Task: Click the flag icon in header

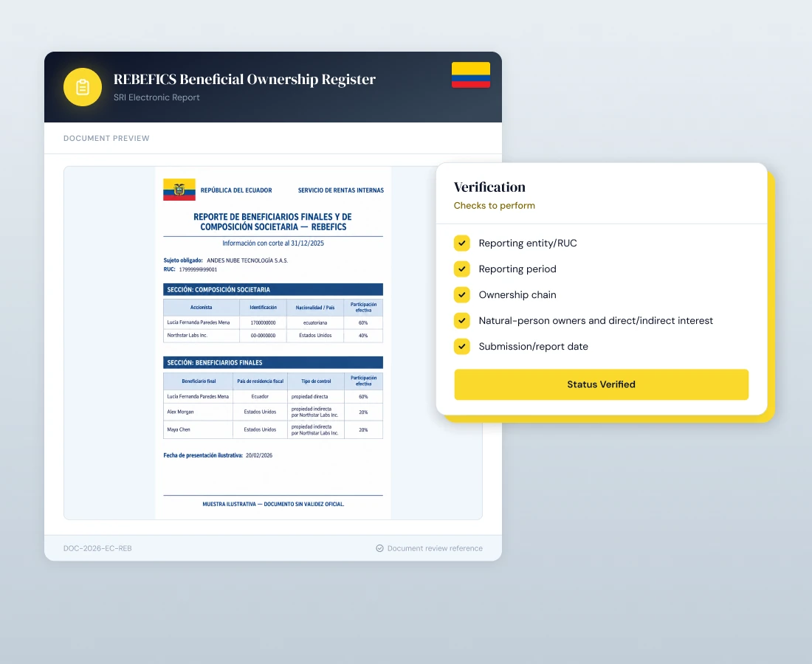Action: pos(471,75)
